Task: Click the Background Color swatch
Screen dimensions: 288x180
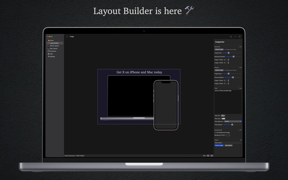Action: pyautogui.click(x=228, y=135)
